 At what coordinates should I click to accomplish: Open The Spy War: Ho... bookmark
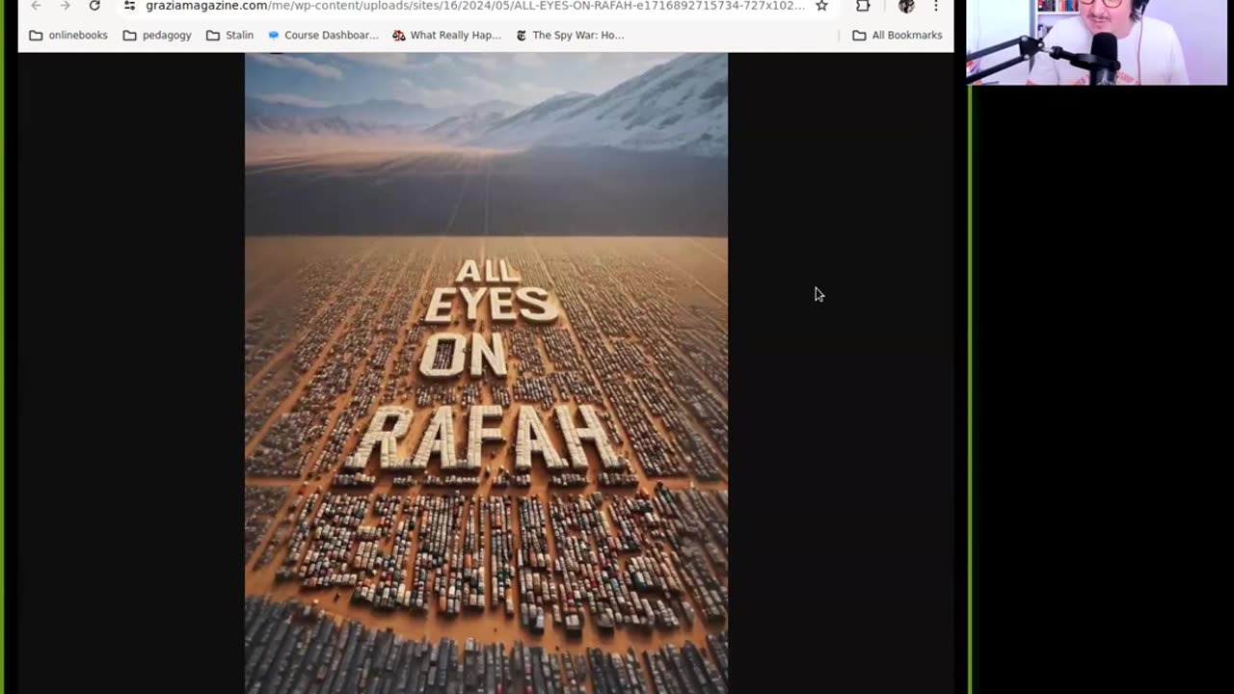tap(570, 35)
